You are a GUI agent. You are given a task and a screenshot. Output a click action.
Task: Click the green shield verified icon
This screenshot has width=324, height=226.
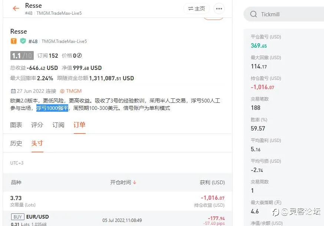tap(23, 41)
